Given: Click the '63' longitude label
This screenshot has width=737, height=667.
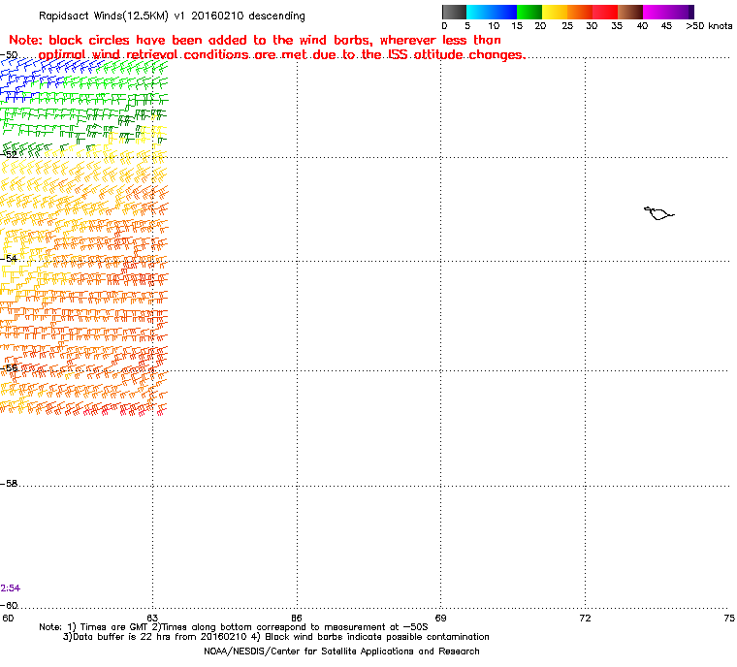Looking at the screenshot, I should pyautogui.click(x=152, y=618).
